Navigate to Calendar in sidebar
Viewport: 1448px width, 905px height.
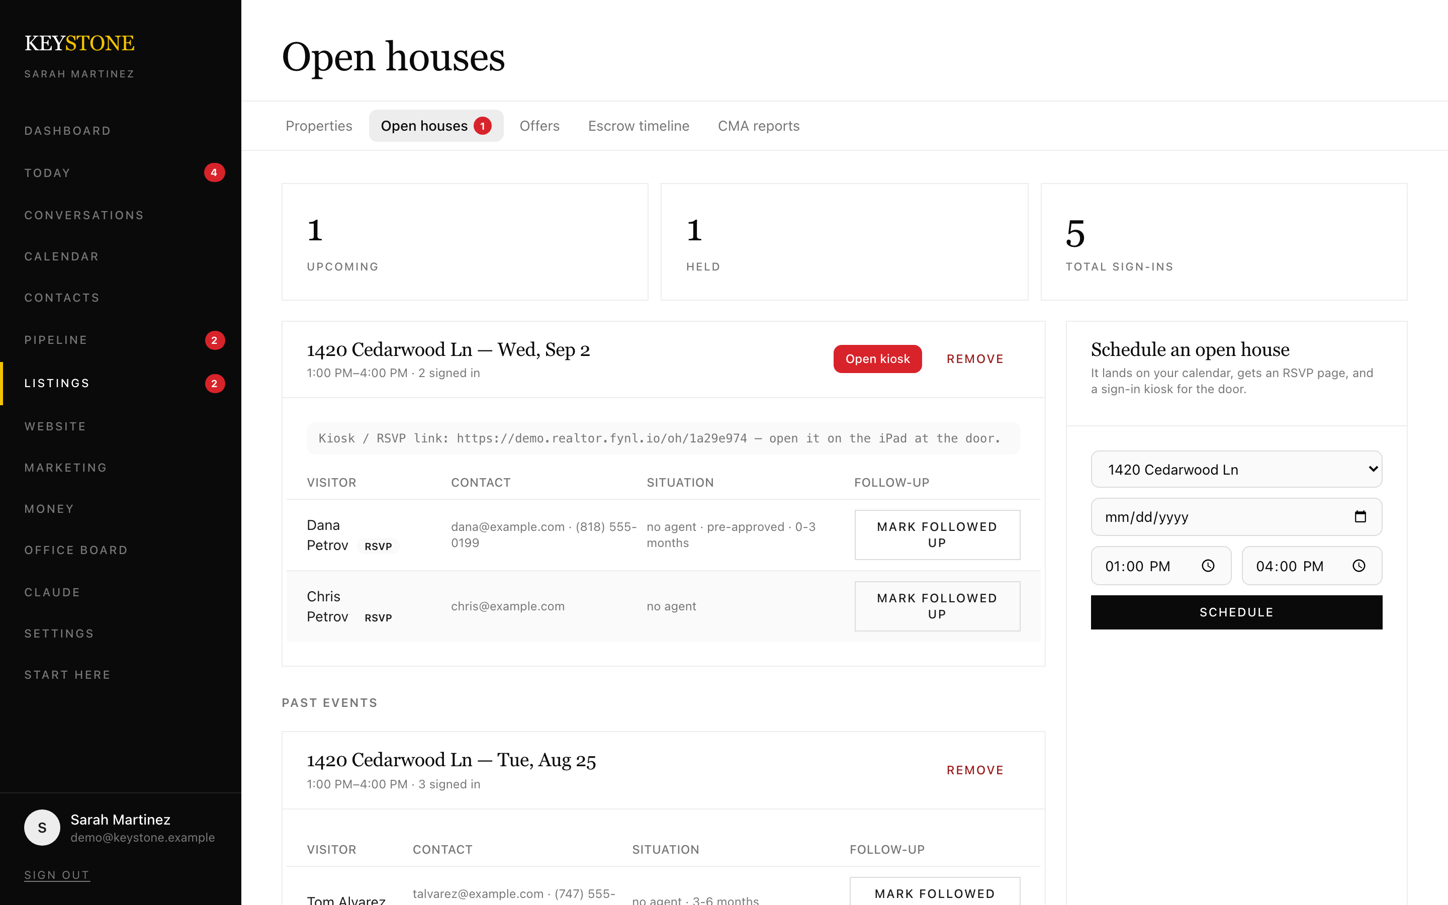[x=120, y=256]
